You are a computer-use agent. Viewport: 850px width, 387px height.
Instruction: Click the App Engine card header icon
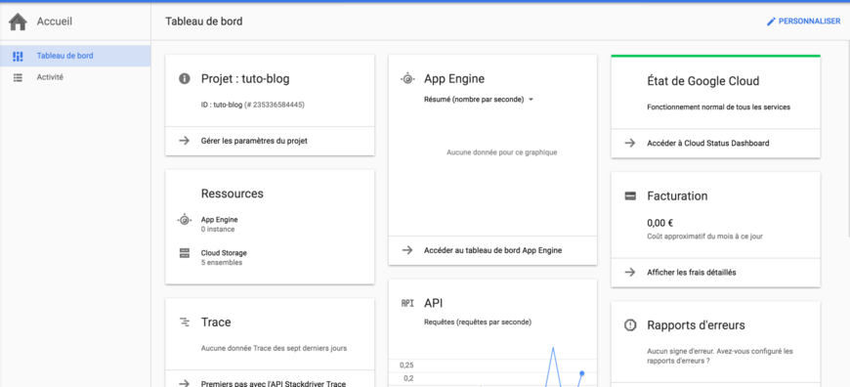coord(407,79)
